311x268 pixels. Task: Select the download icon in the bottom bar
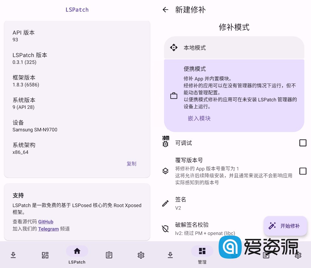coord(13,255)
